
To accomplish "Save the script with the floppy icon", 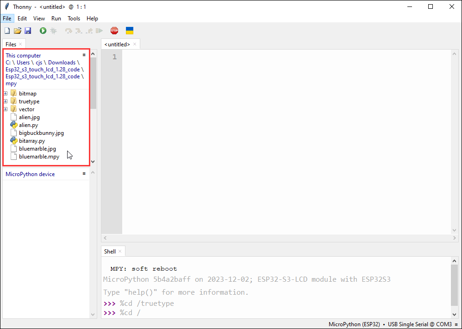I will point(28,31).
